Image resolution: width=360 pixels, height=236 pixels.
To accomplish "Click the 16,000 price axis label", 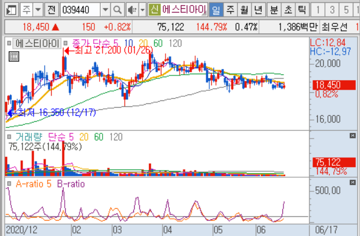I will coord(328,119).
